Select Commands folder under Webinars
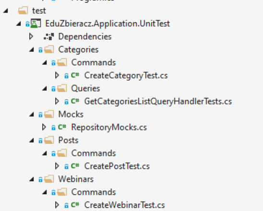 [94, 192]
